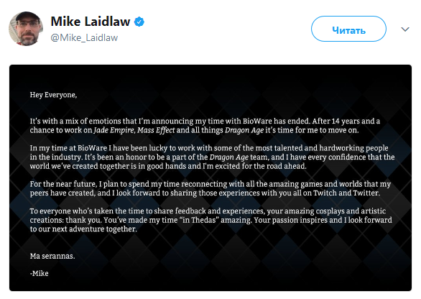Expand the tweet options chevron
The width and height of the screenshot is (421, 299).
pos(405,29)
